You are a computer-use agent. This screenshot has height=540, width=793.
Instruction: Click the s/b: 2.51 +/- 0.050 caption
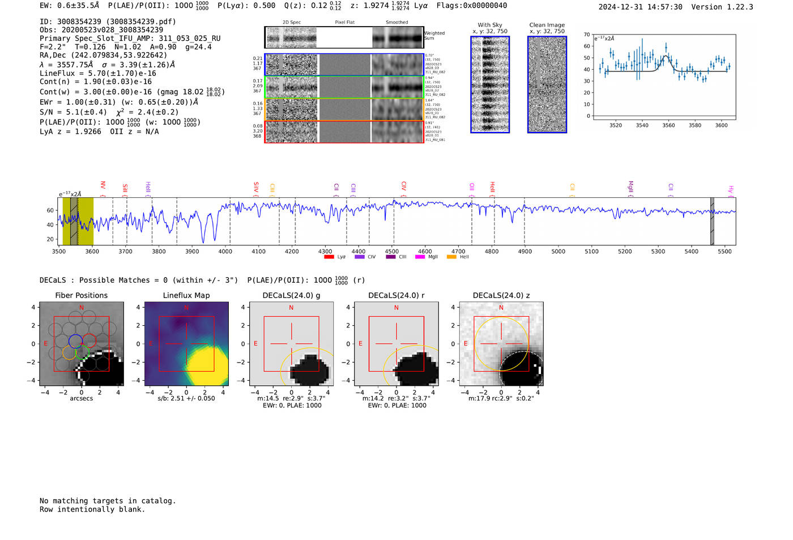[186, 398]
